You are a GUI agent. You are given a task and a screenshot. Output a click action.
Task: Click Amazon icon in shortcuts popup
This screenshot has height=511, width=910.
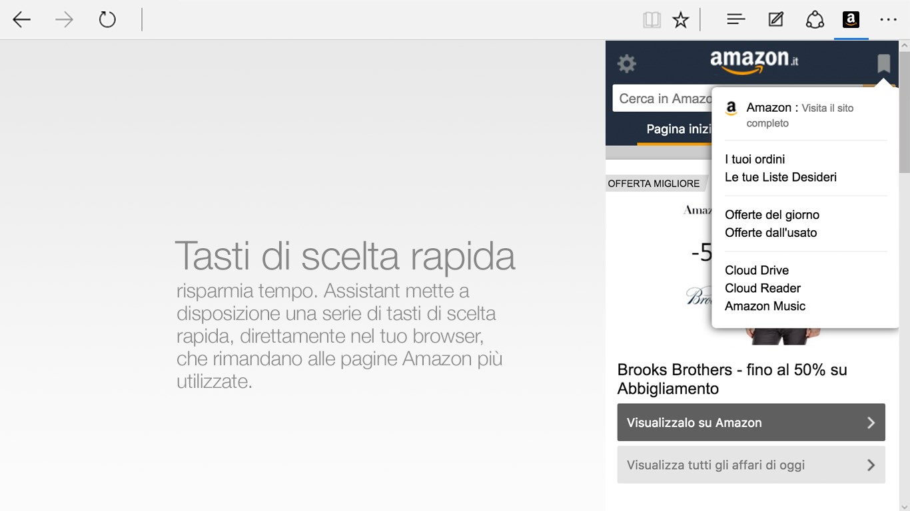[x=731, y=108]
